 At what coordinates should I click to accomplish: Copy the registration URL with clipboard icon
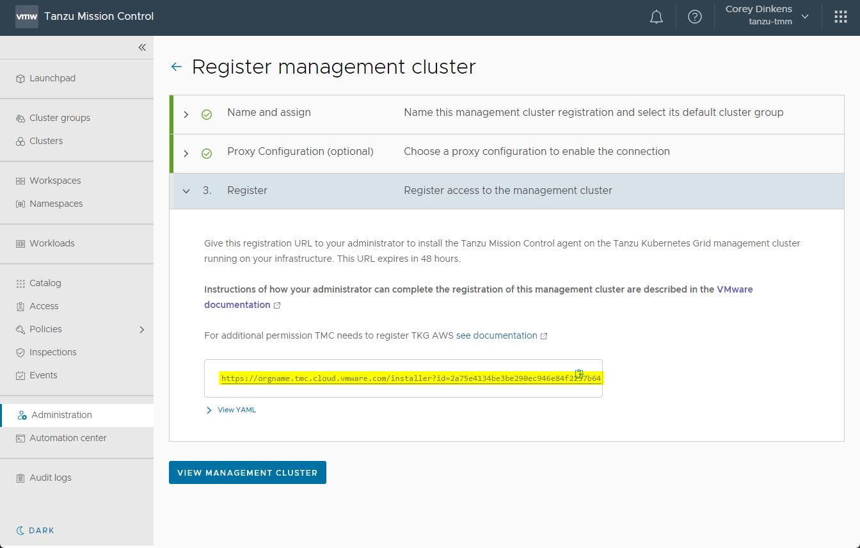pyautogui.click(x=579, y=373)
